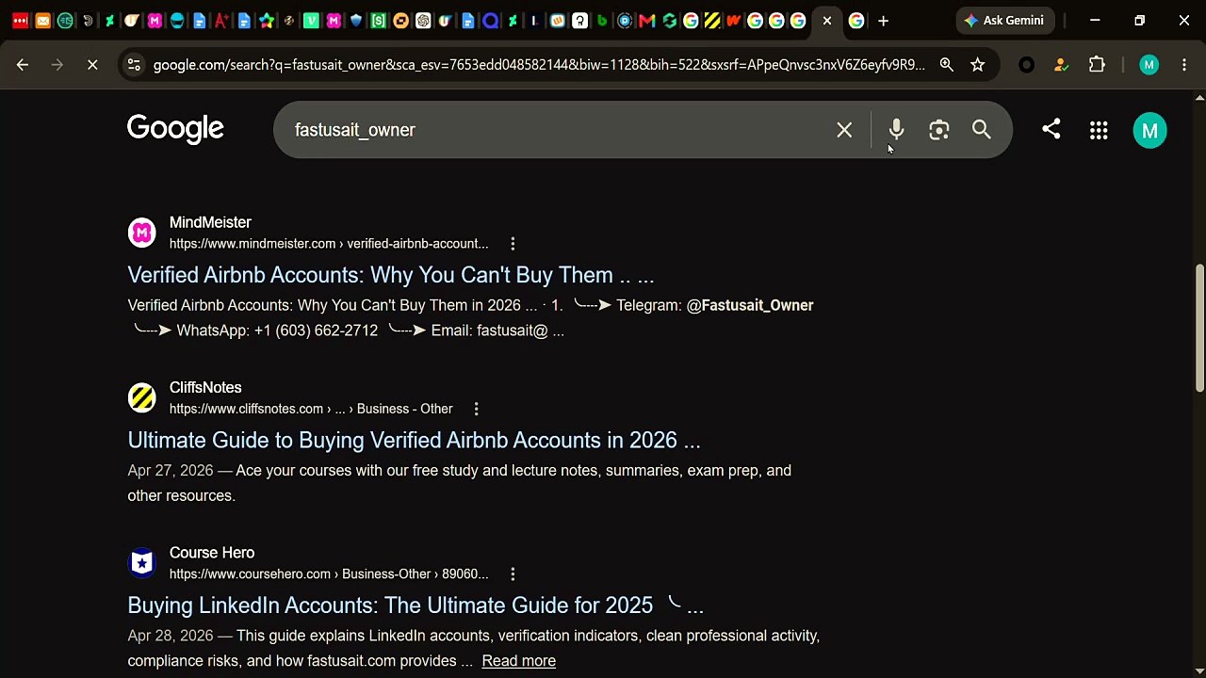Switch to the Gmail tab
The height and width of the screenshot is (678, 1206).
coord(646,21)
